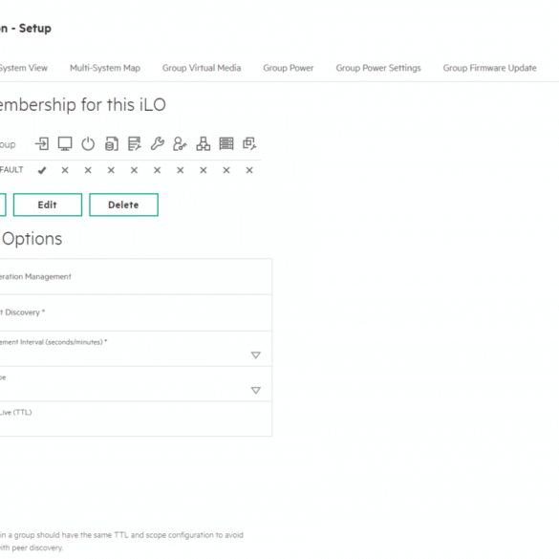
Task: Click the Recovery Set privilege icon
Action: (x=249, y=144)
